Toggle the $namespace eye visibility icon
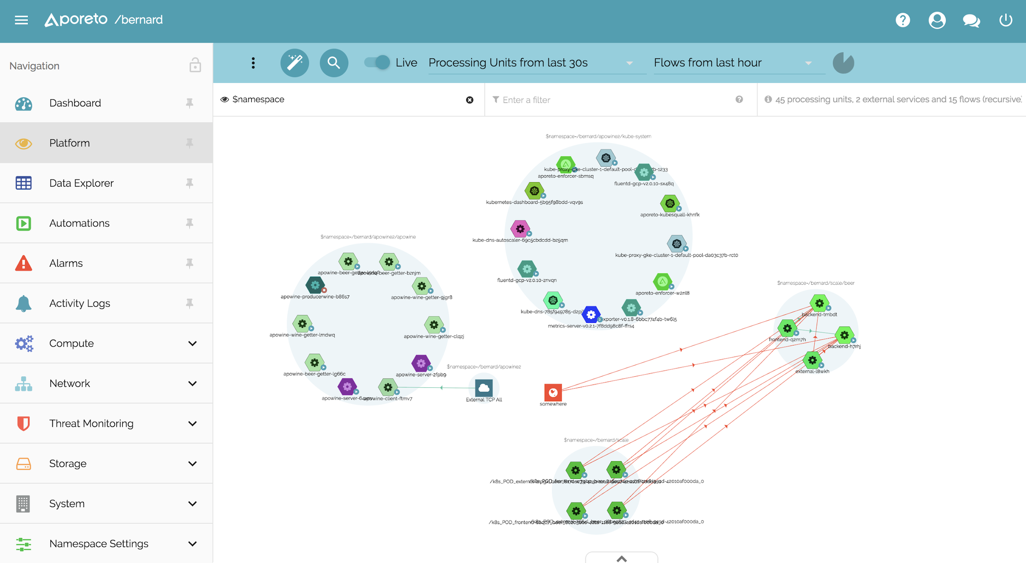The width and height of the screenshot is (1026, 563). coord(225,100)
